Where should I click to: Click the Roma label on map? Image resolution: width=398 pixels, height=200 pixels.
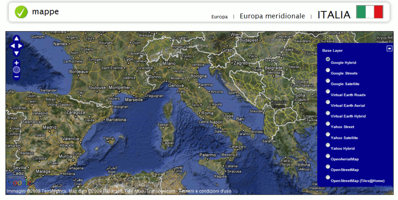207,113
